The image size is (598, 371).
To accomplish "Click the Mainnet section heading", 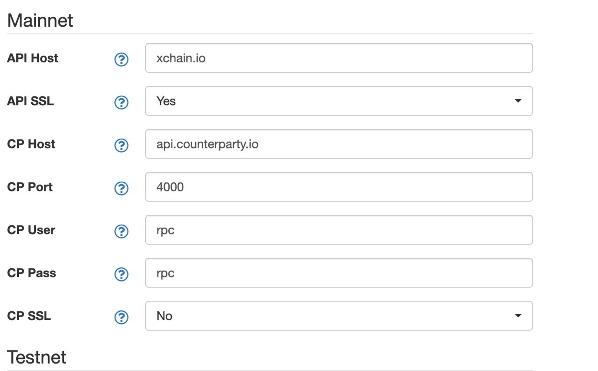I will (x=40, y=21).
